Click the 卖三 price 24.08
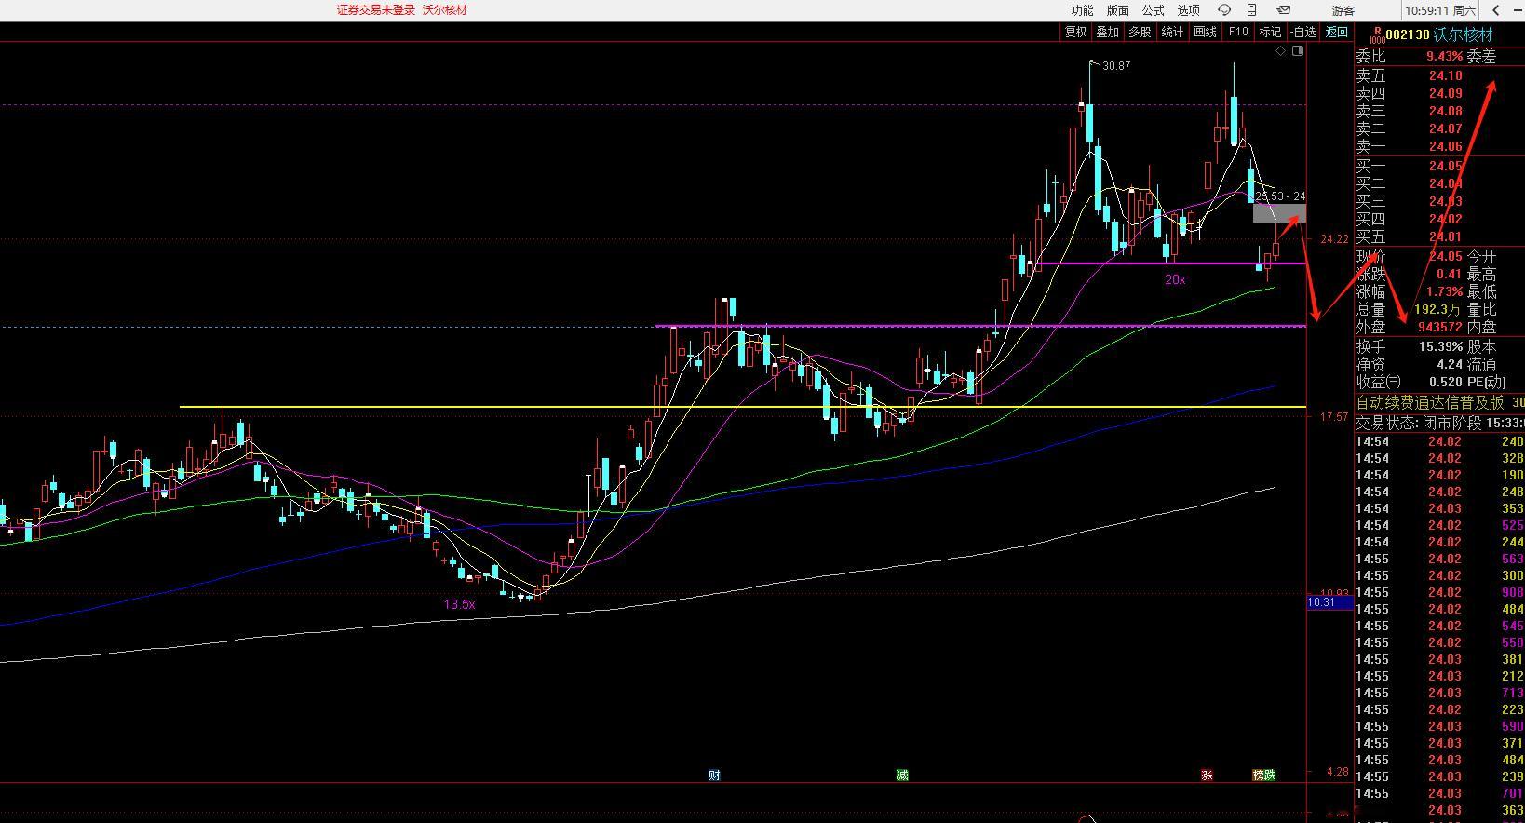Image resolution: width=1525 pixels, height=823 pixels. 1445,111
